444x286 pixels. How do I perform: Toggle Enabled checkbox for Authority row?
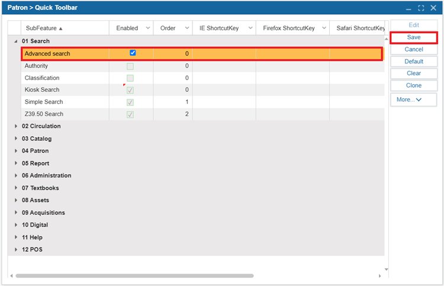coord(130,66)
